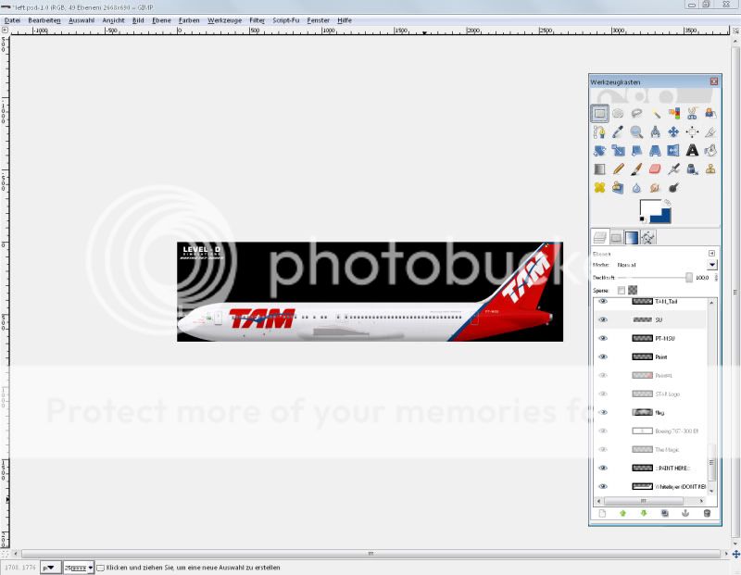Select the Rectangle Select tool

click(x=599, y=114)
